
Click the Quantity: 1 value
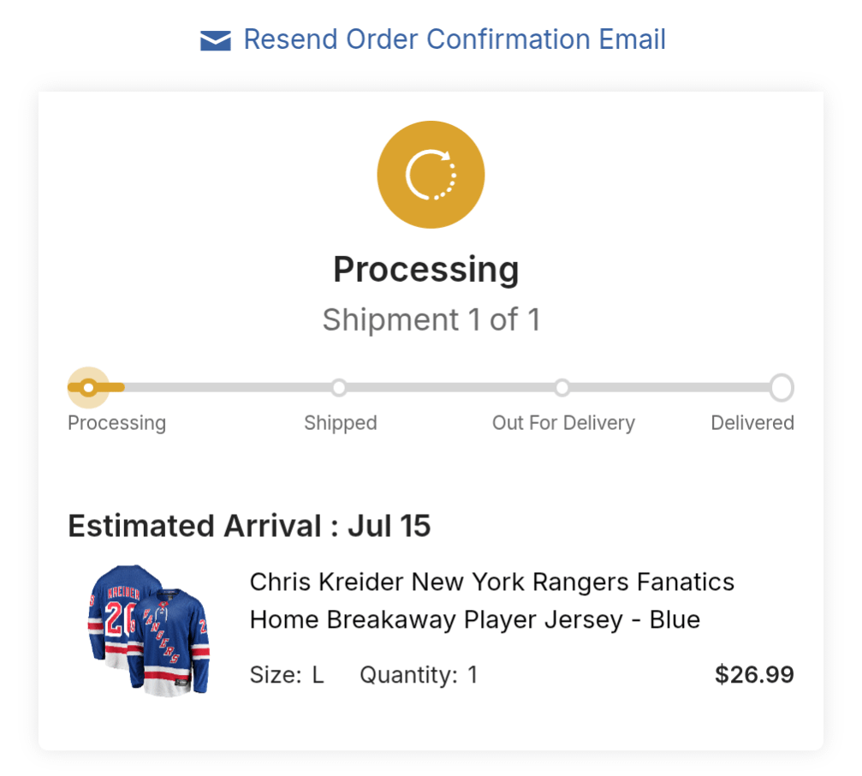[x=419, y=674]
